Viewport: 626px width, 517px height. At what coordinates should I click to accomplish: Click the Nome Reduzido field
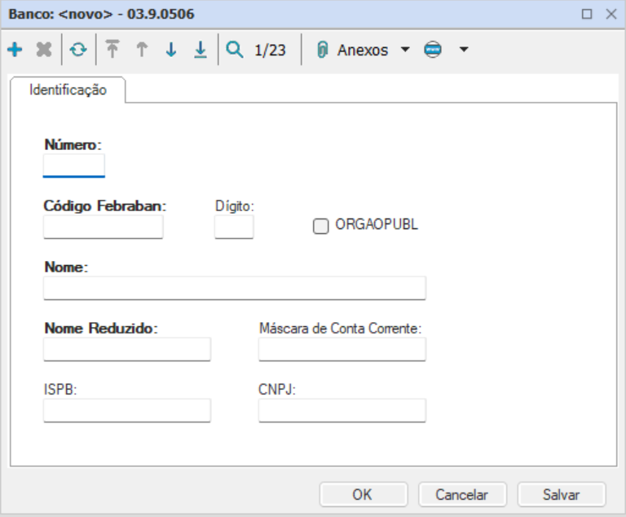(x=127, y=349)
